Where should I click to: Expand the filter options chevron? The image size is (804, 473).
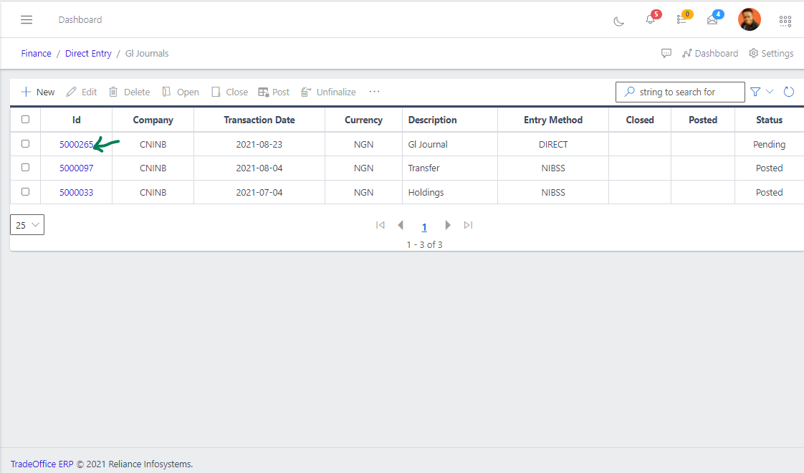pyautogui.click(x=770, y=92)
